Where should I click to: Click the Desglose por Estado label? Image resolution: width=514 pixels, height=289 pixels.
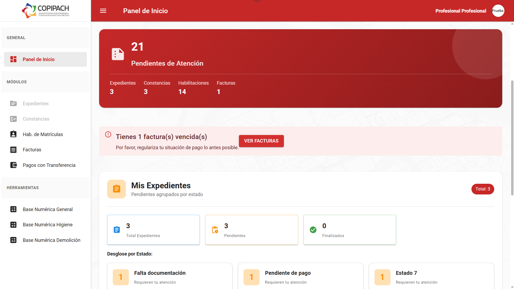click(x=130, y=254)
